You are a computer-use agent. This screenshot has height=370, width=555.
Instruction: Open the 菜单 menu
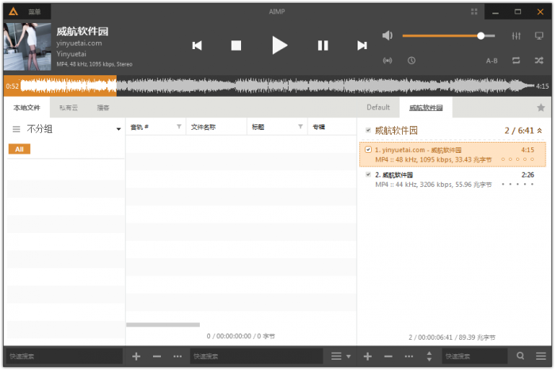pos(34,12)
